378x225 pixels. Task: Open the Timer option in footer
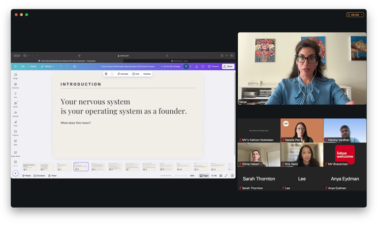pos(52,176)
